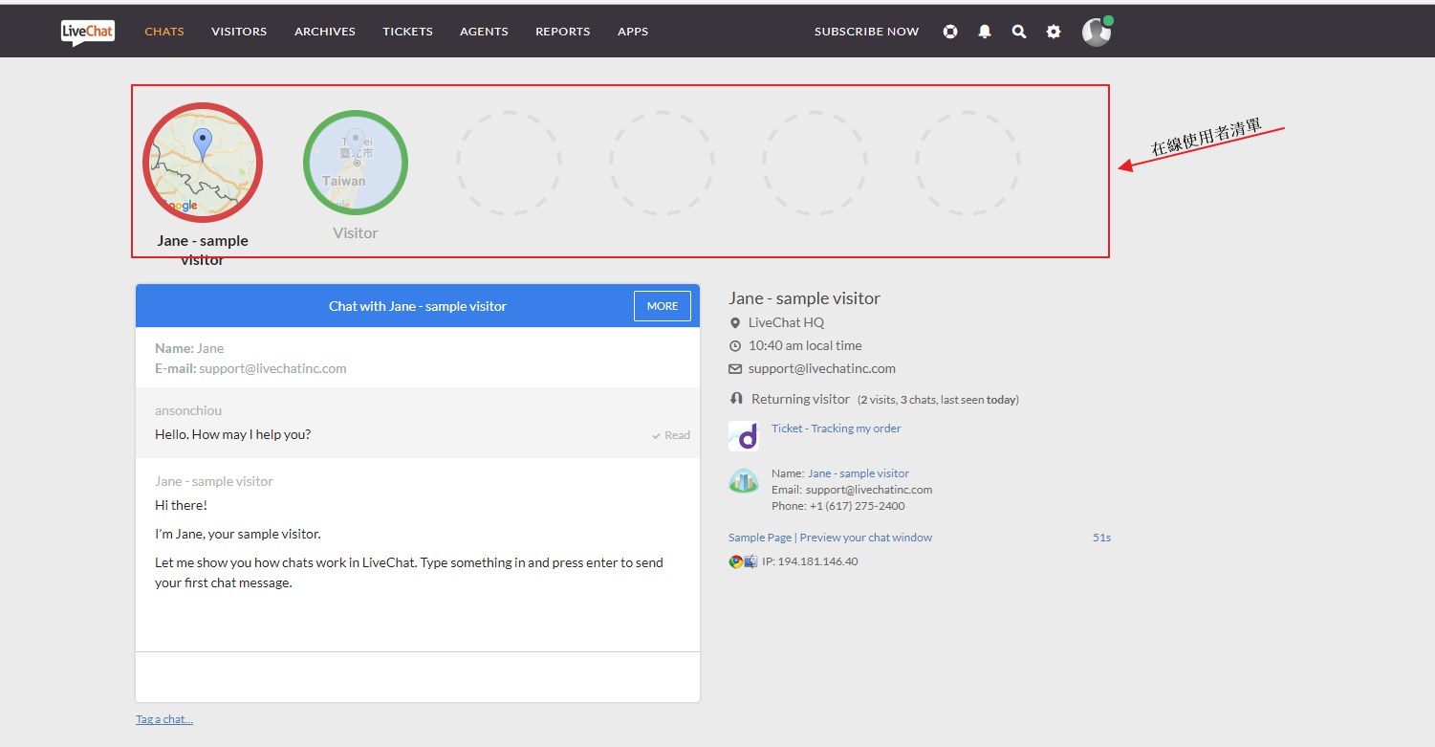Open the agent profile avatar menu
This screenshot has width=1435, height=747.
[x=1097, y=32]
